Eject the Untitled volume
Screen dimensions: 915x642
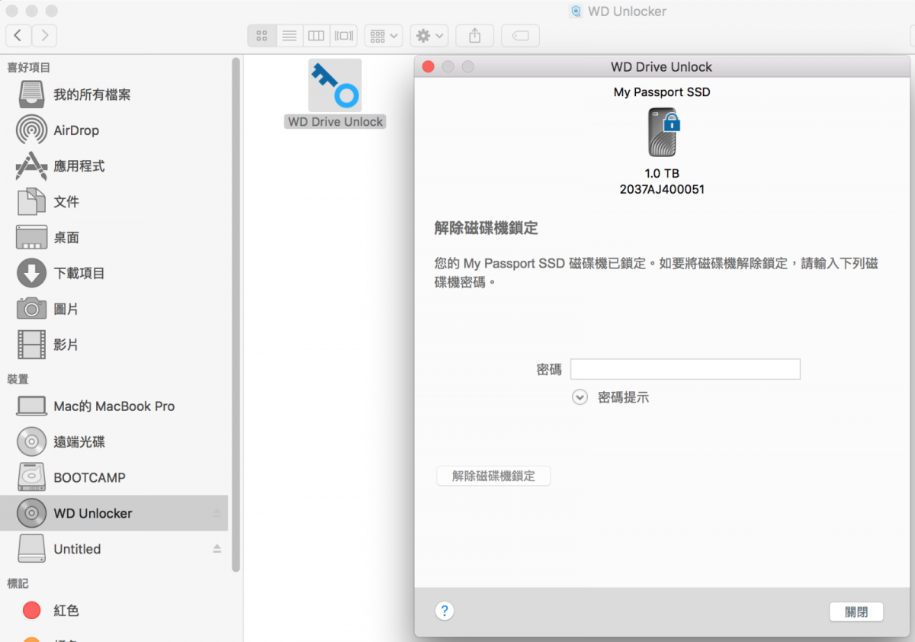click(217, 549)
